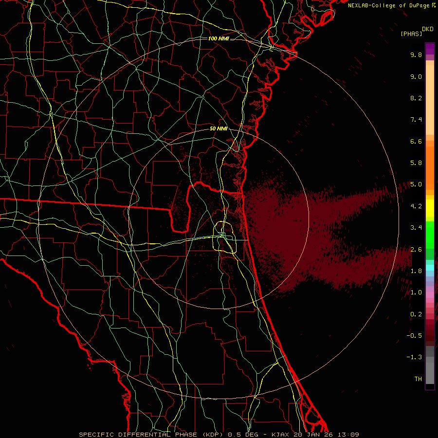Click the Specific Differential Phase KJAX caption
This screenshot has width=438, height=438.
[219, 435]
